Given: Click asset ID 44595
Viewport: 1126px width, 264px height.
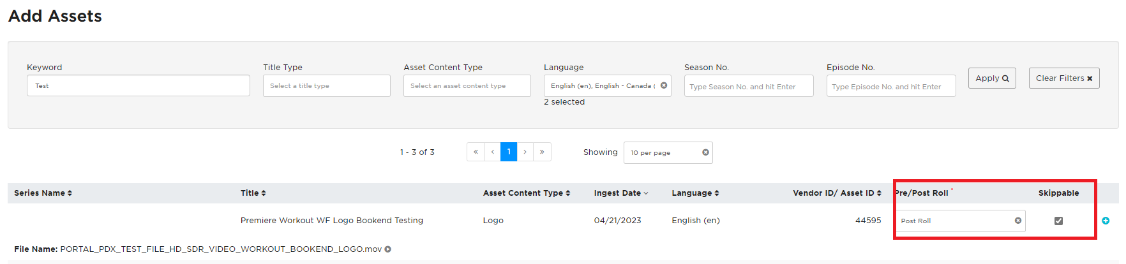Looking at the screenshot, I should tap(868, 221).
